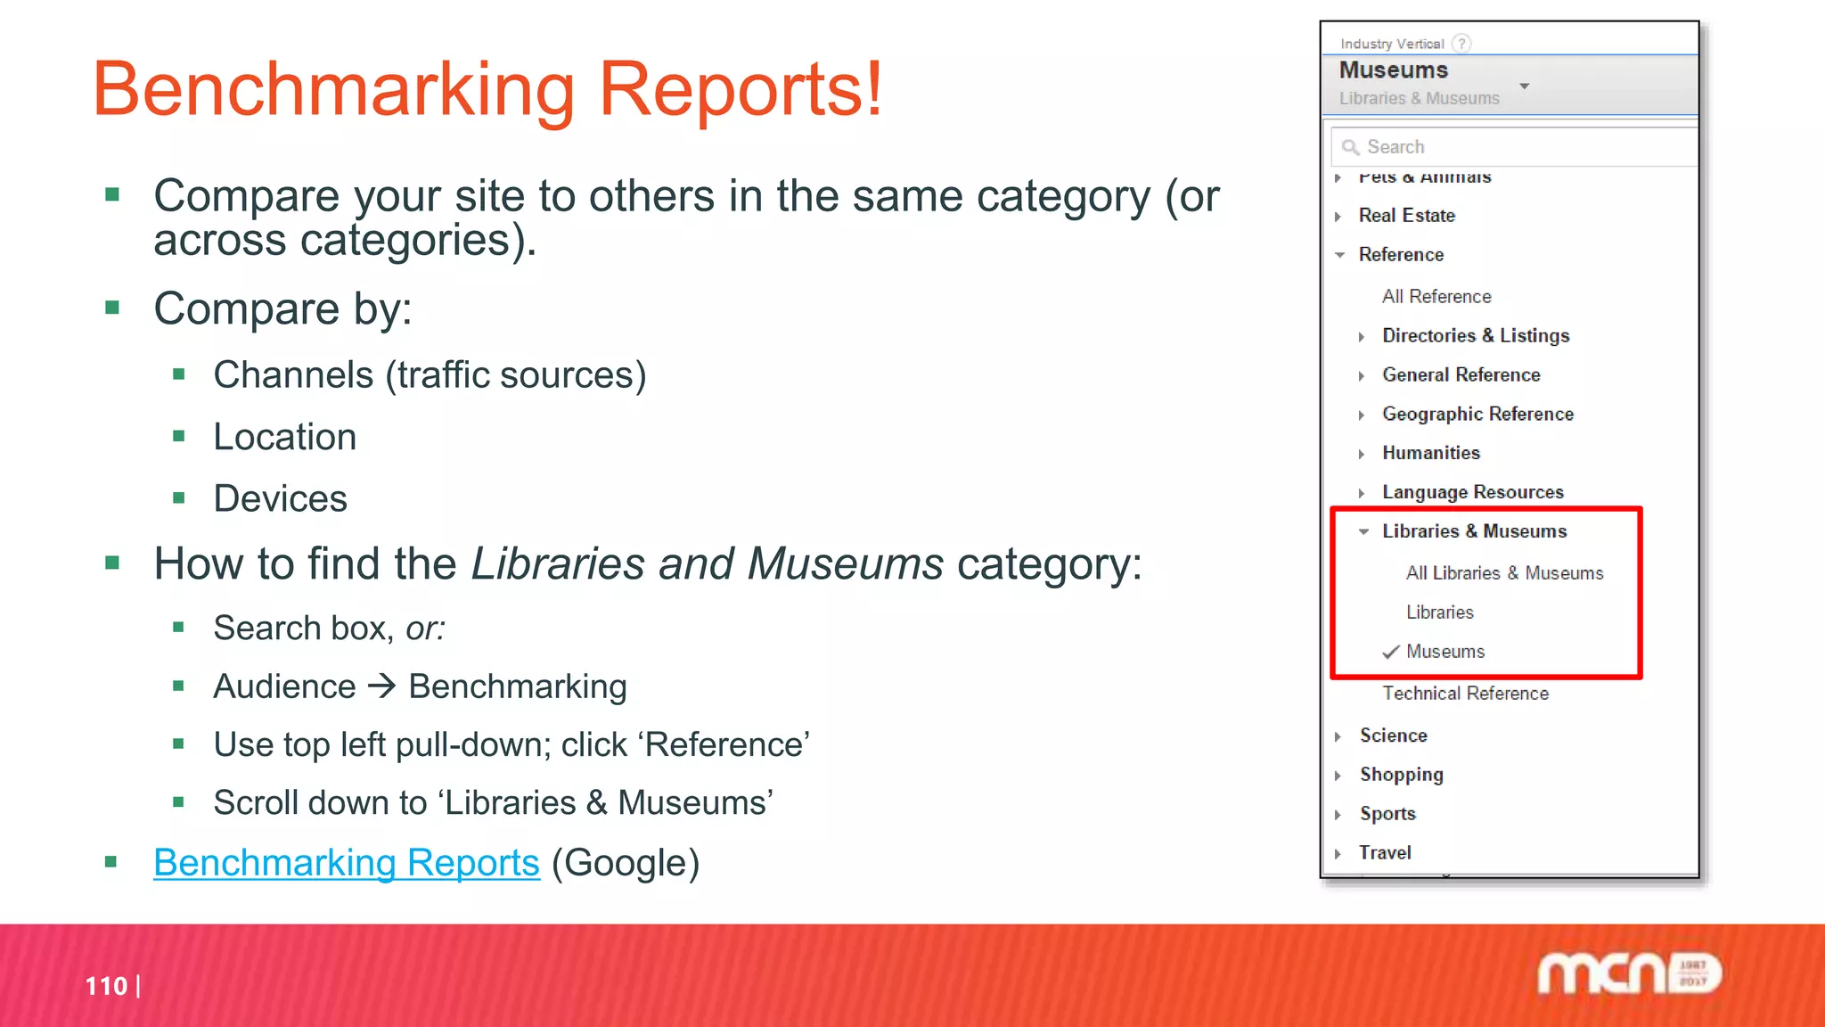1825x1027 pixels.
Task: Expand the Travel category arrow
Action: click(x=1338, y=854)
